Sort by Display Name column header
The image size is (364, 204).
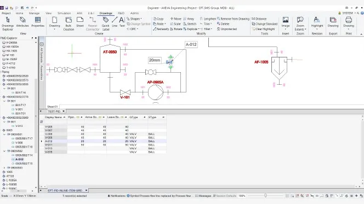point(53,117)
